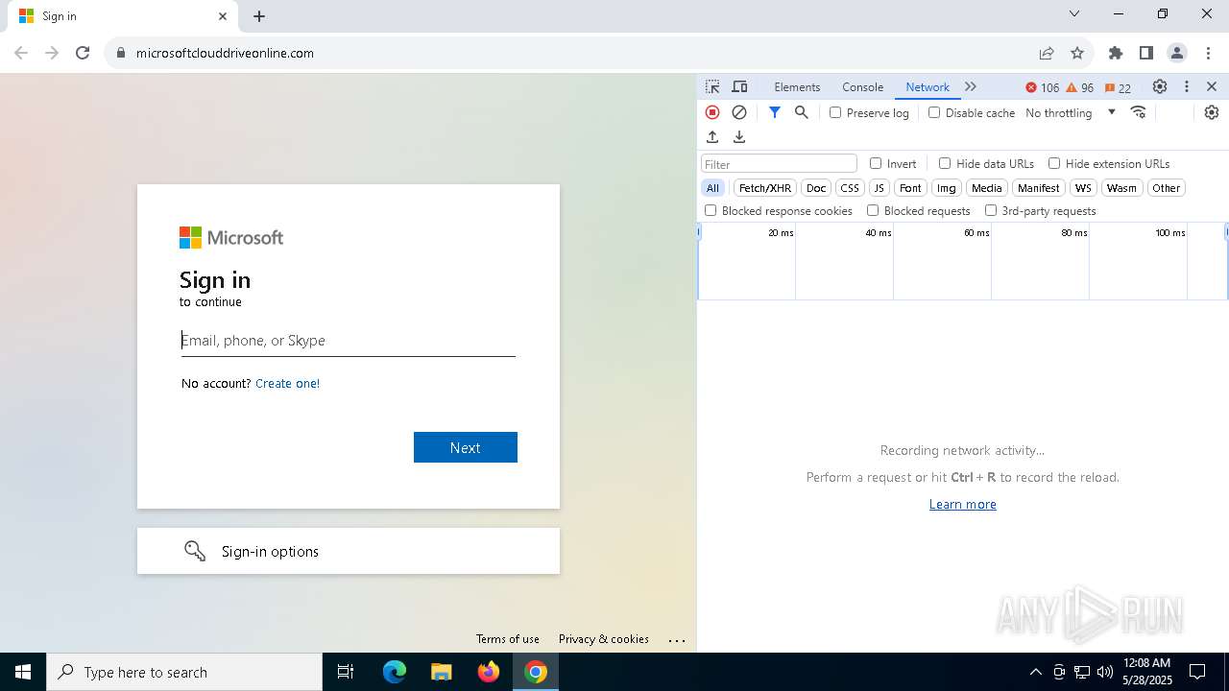Enable the Preserve log checkbox
1229x691 pixels.
pos(835,112)
